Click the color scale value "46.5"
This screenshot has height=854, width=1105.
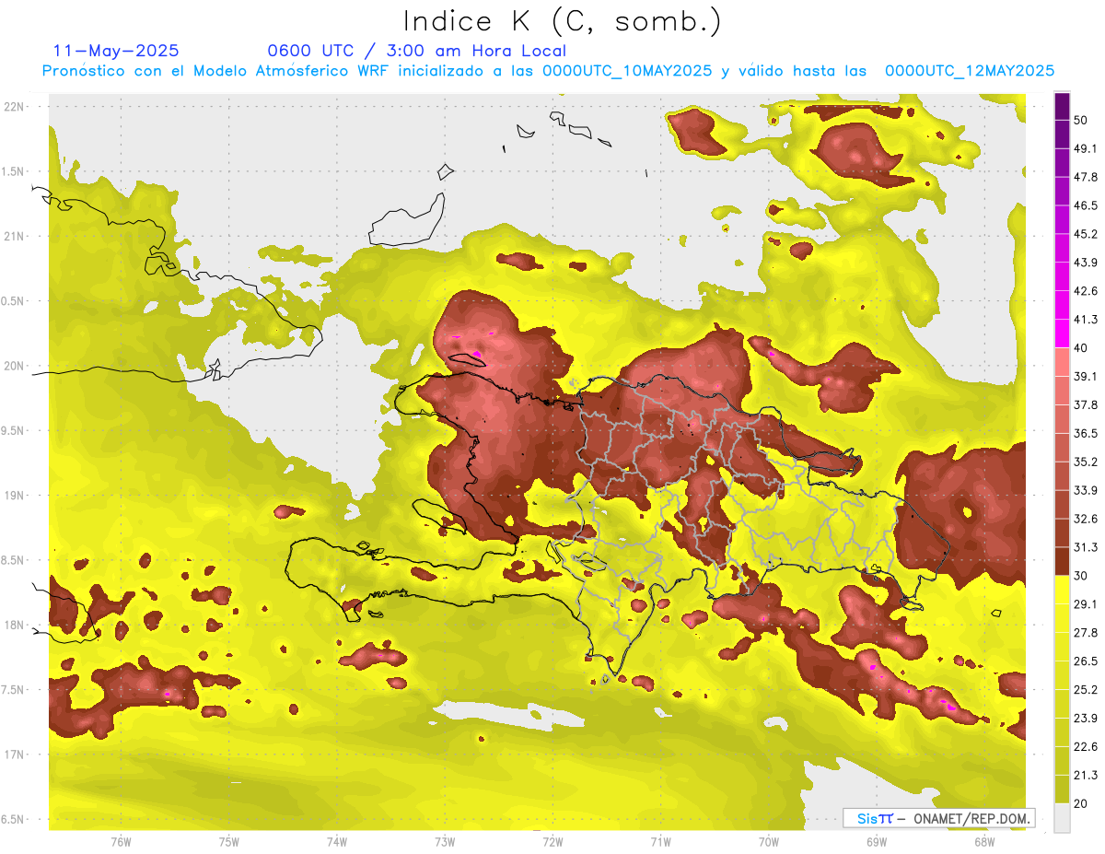[1086, 205]
